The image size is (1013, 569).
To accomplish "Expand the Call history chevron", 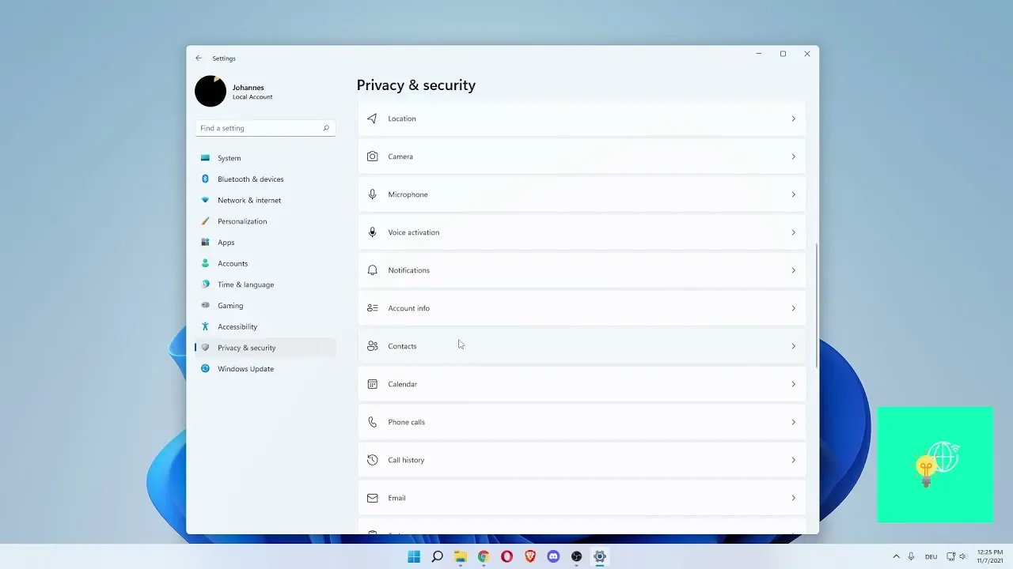I will [793, 460].
